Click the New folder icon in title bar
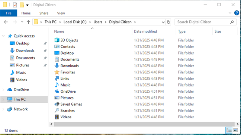The height and width of the screenshot is (135, 241). point(22,5)
